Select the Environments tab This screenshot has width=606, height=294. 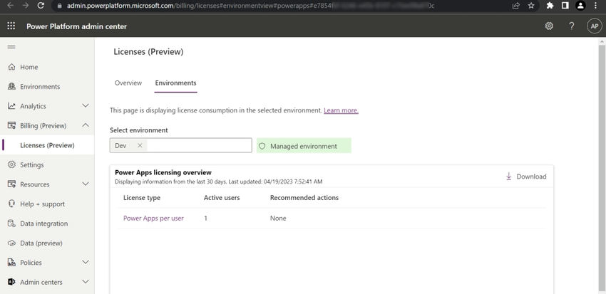point(175,83)
